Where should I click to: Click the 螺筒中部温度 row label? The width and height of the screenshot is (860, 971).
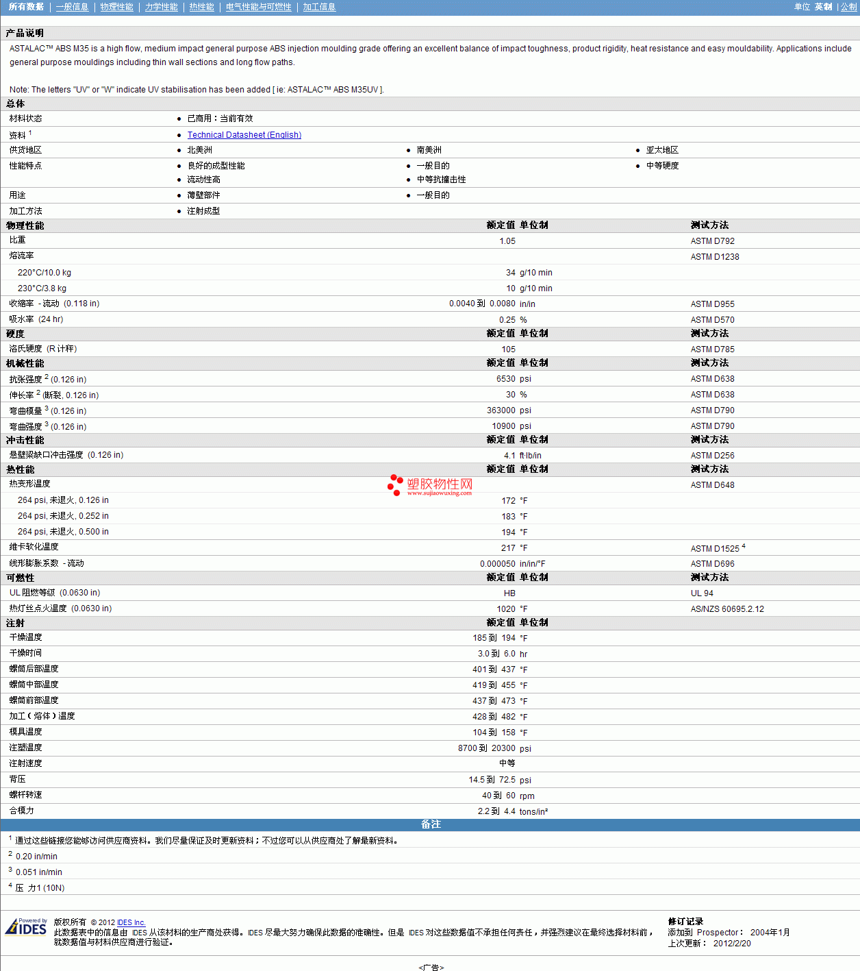point(34,685)
